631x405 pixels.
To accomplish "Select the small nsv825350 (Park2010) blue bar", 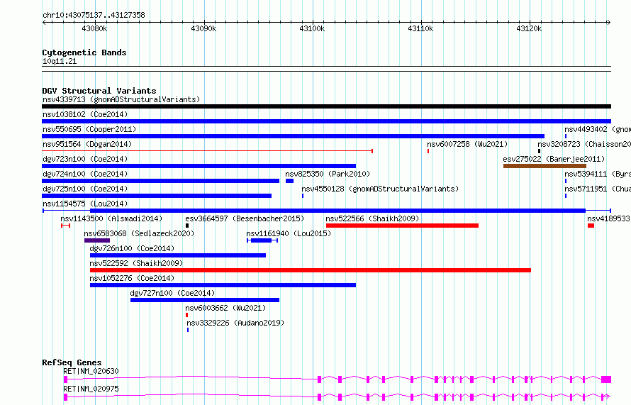I will tap(290, 181).
